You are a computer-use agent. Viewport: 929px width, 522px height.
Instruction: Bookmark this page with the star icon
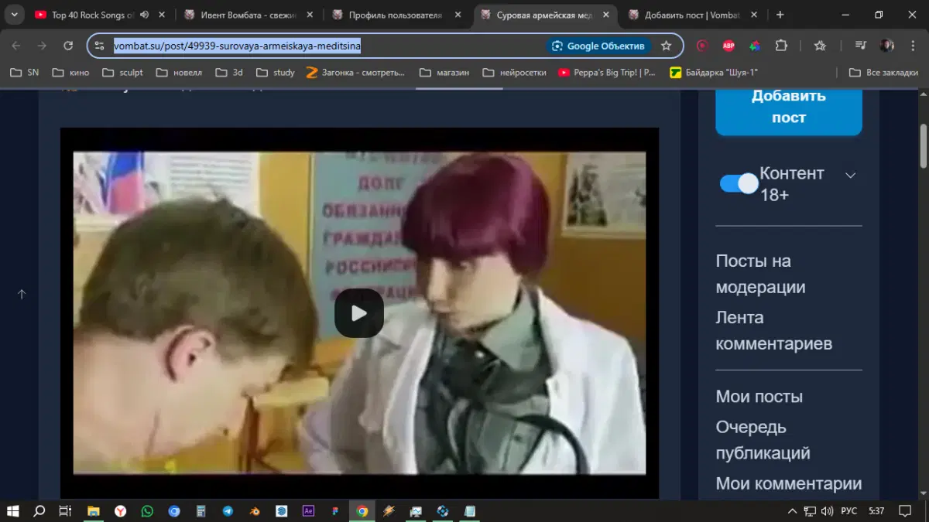click(666, 46)
